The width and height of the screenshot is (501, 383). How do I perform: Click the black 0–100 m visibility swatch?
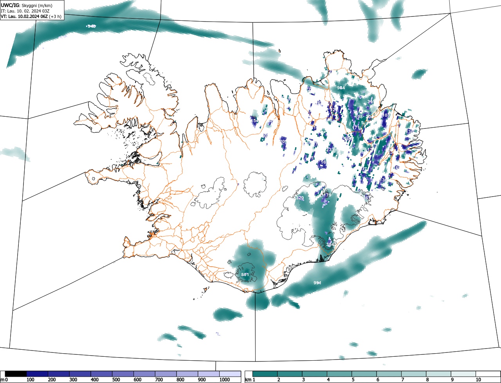pos(16,374)
